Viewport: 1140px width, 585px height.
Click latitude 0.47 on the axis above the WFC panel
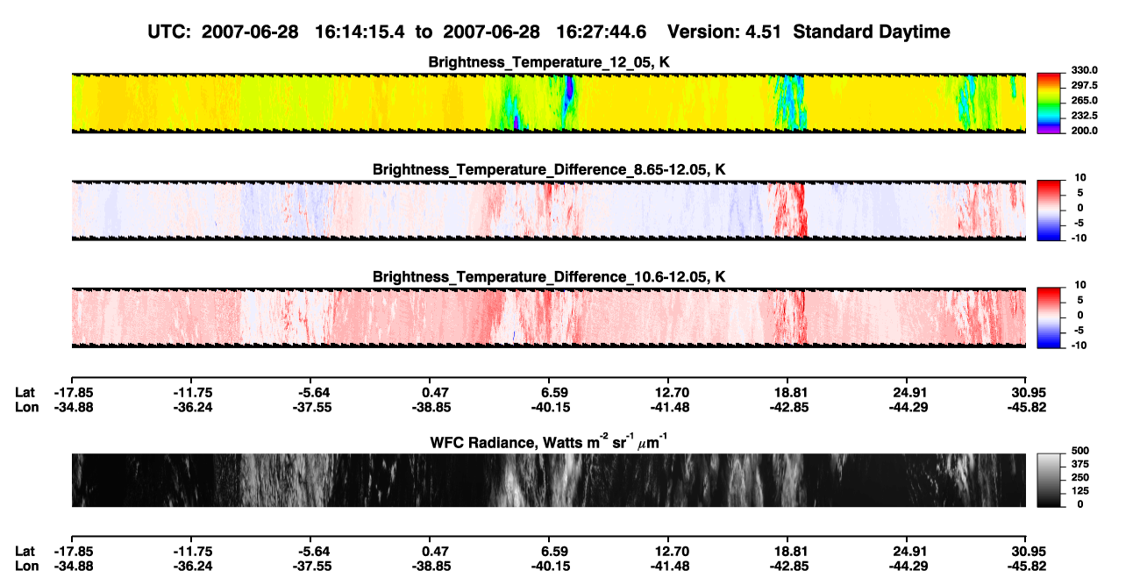click(435, 392)
